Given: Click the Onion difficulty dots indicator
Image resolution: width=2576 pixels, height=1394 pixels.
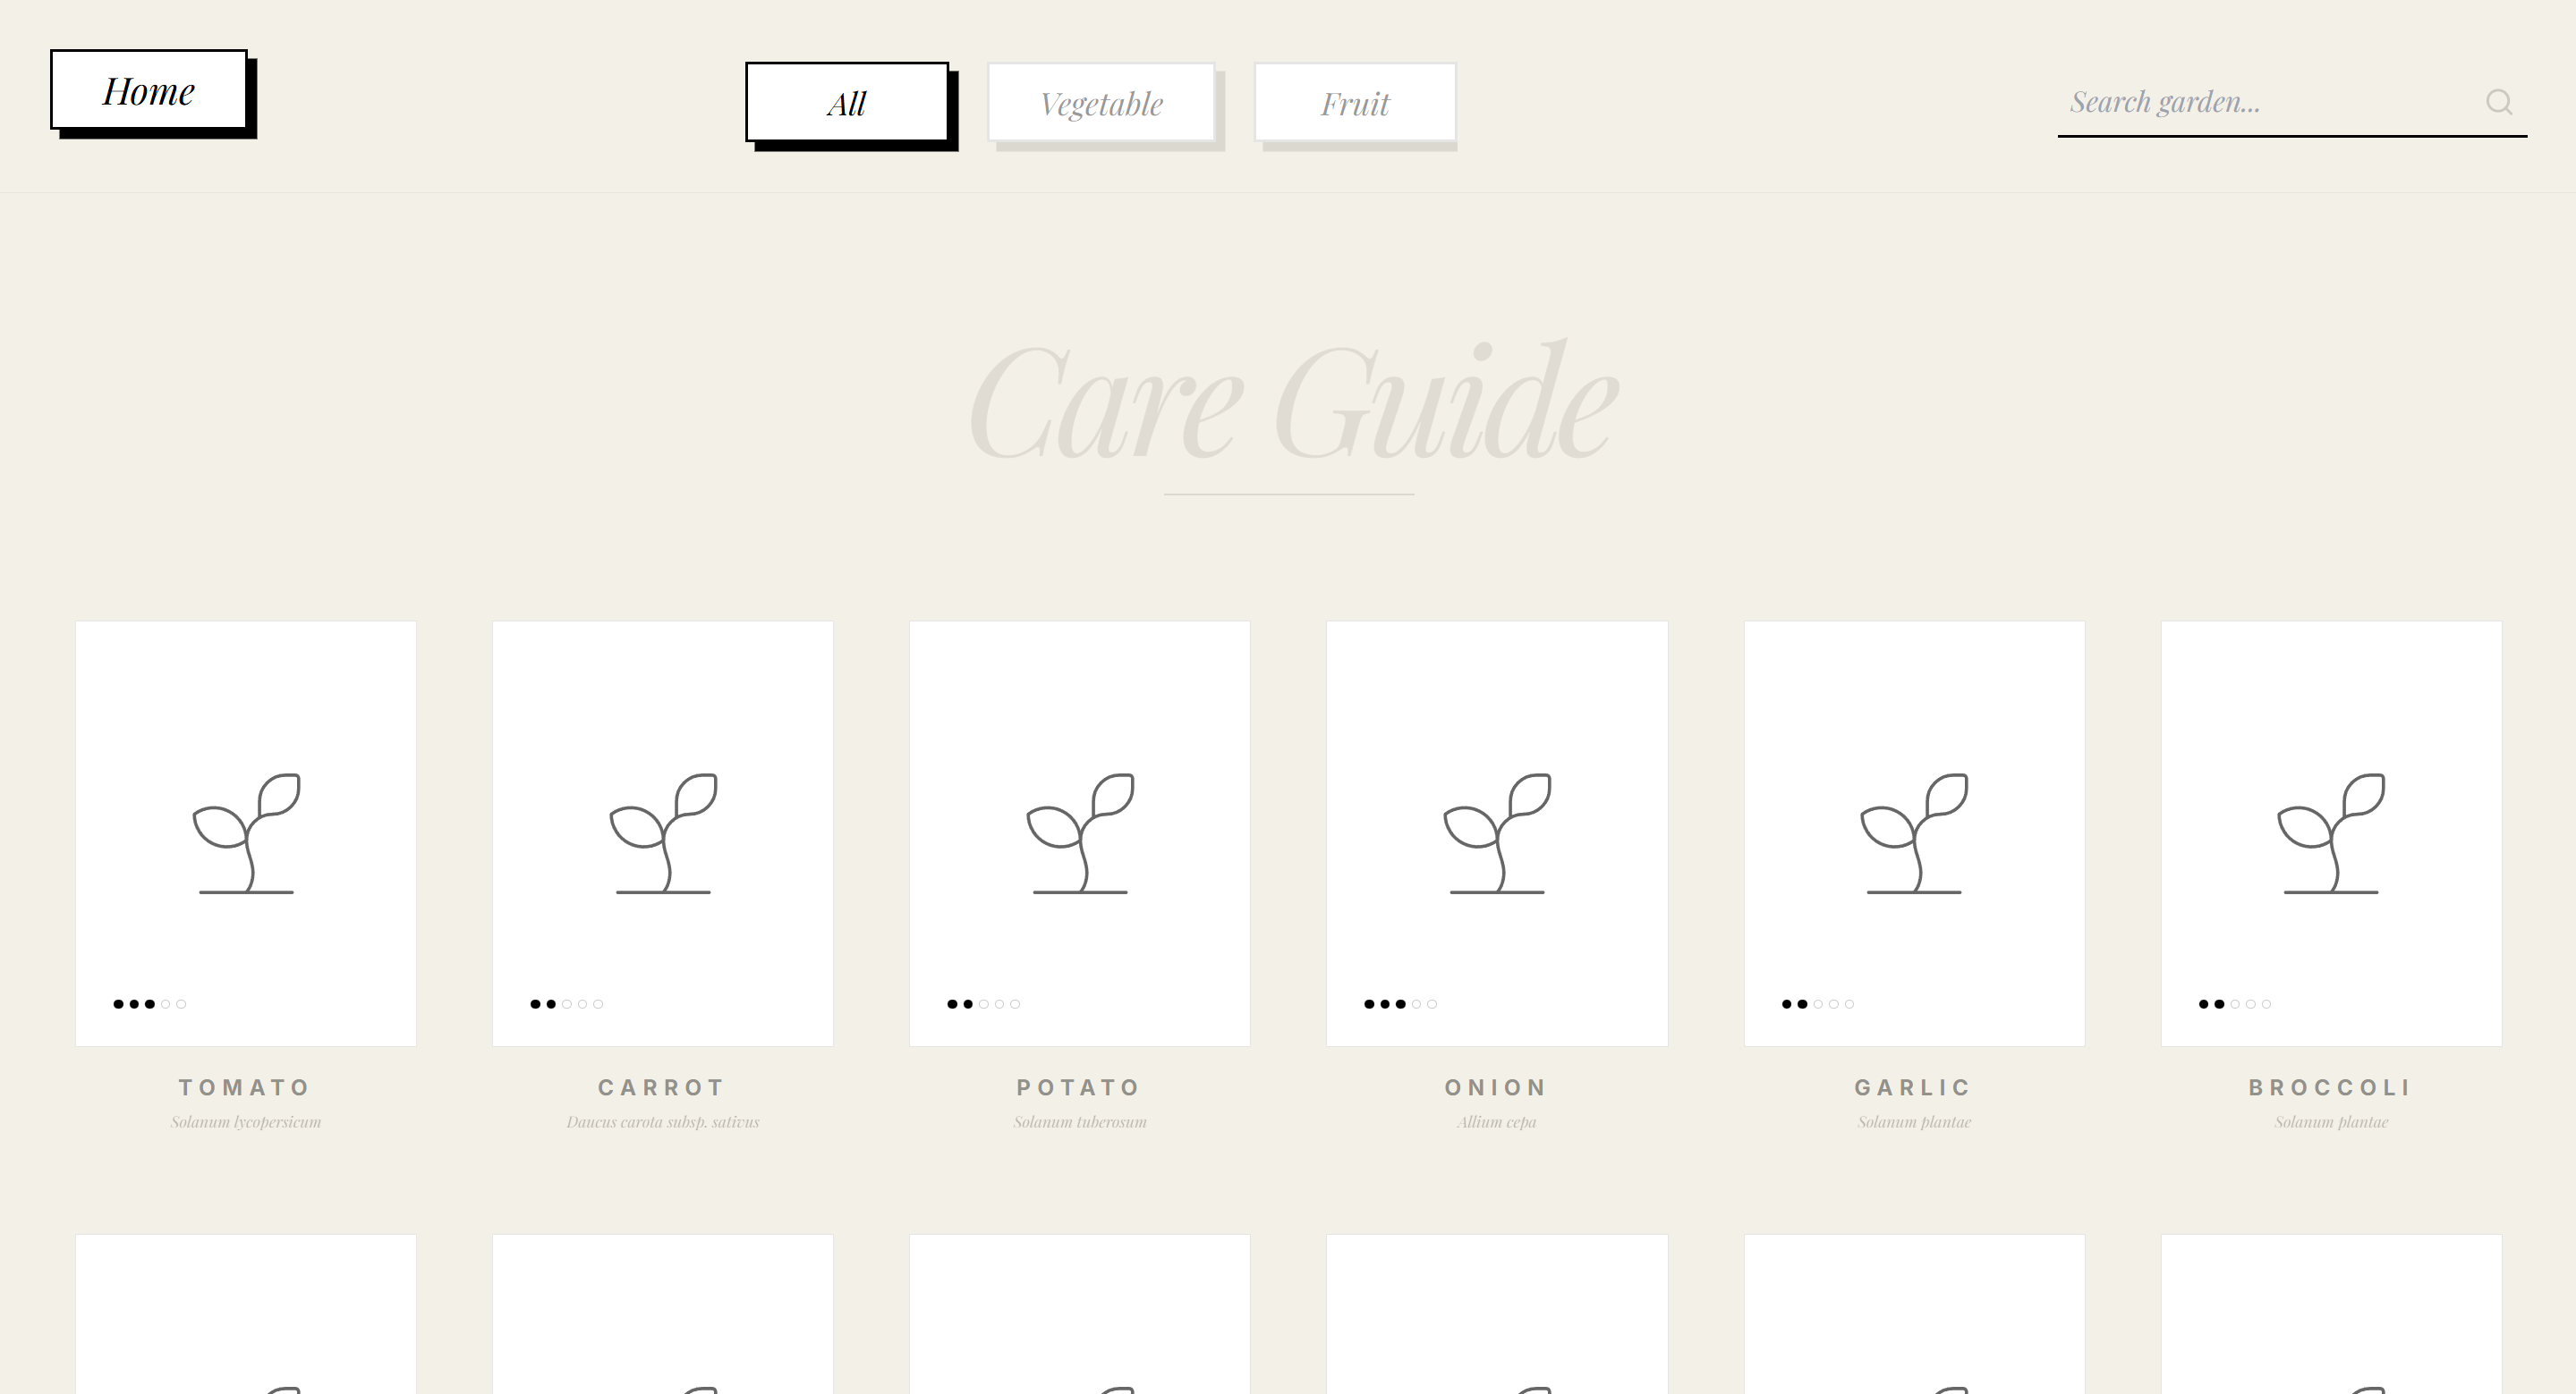Looking at the screenshot, I should click(x=1400, y=1004).
